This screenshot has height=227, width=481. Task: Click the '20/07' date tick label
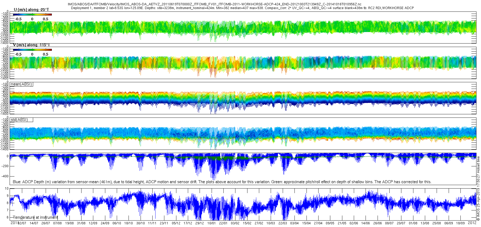[x=401, y=223]
